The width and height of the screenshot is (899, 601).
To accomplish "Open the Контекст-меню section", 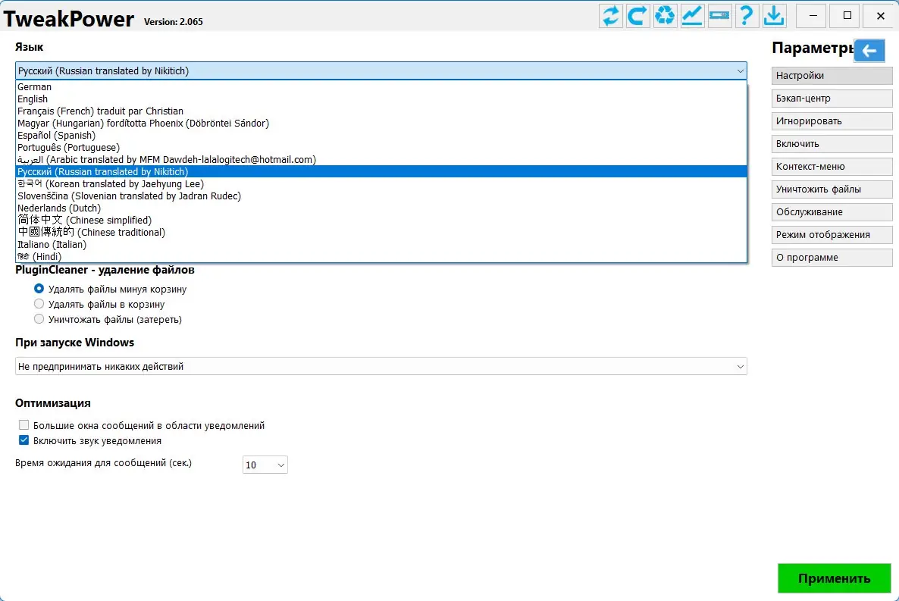I will [x=832, y=166].
